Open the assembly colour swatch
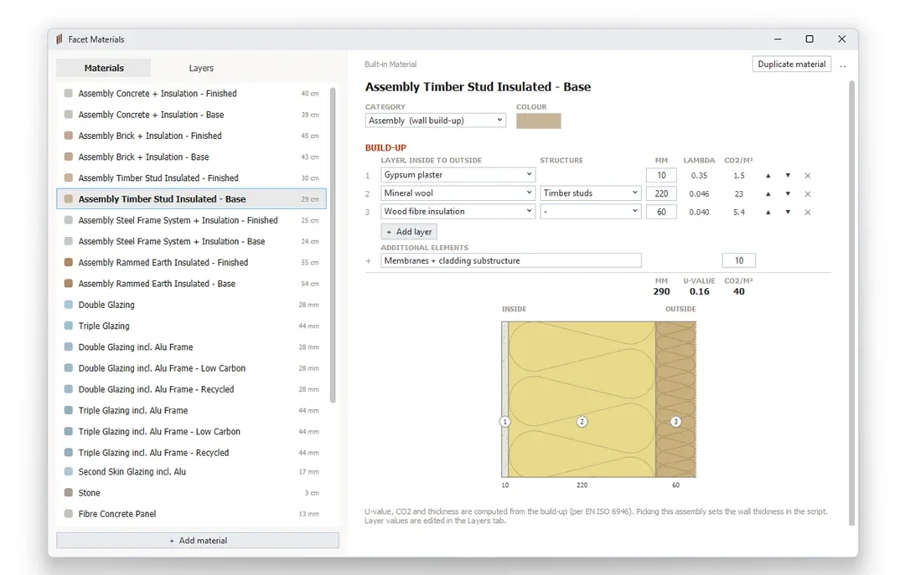The image size is (905, 575). pyautogui.click(x=538, y=121)
